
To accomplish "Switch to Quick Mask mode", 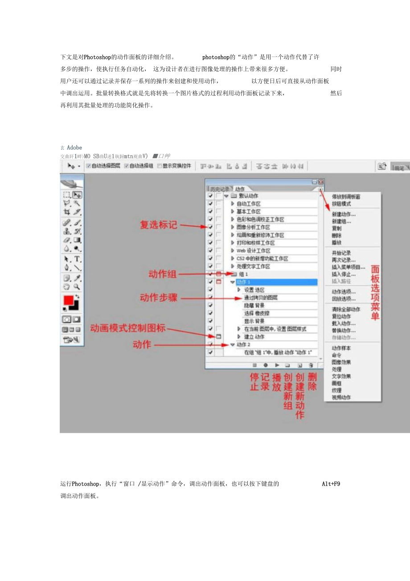I will pos(77,319).
